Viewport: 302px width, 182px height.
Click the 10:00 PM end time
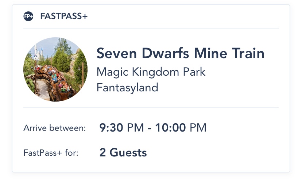point(181,128)
